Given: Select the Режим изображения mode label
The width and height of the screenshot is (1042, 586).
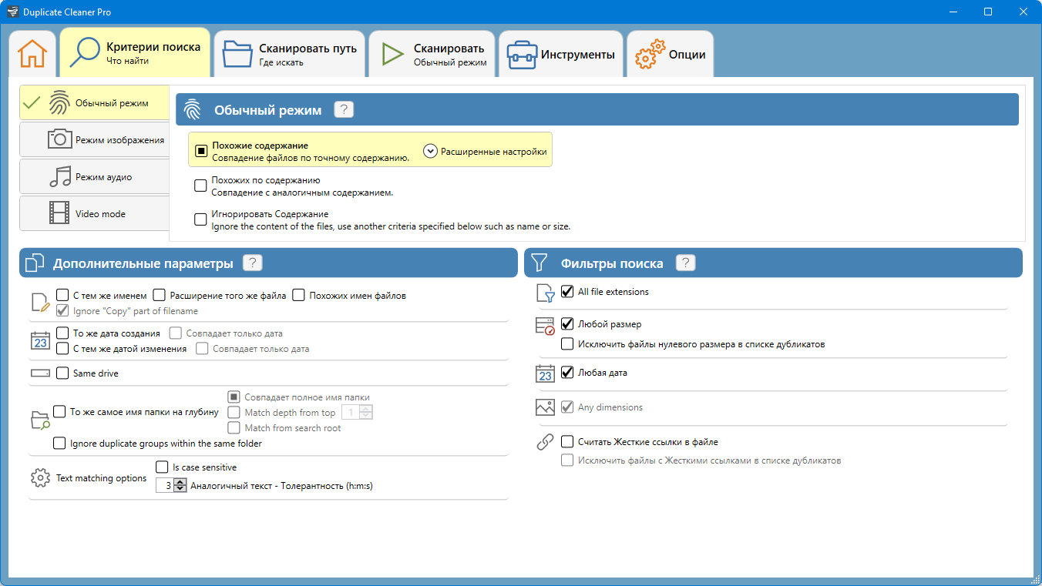Looking at the screenshot, I should 119,140.
